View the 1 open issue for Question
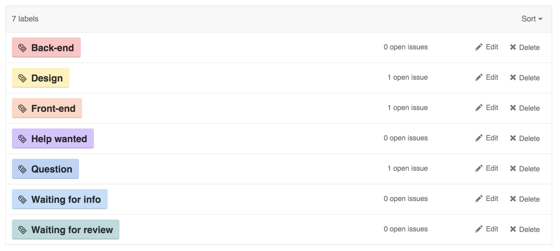Image resolution: width=560 pixels, height=251 pixels. pos(407,169)
